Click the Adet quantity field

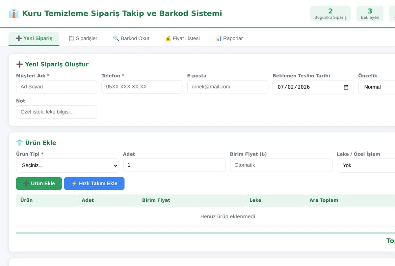coord(174,165)
